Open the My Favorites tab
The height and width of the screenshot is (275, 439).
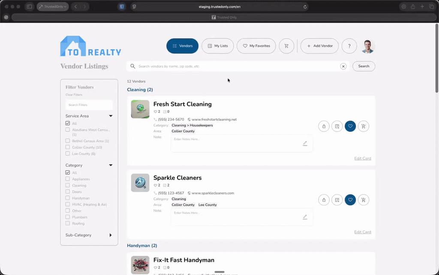click(256, 46)
